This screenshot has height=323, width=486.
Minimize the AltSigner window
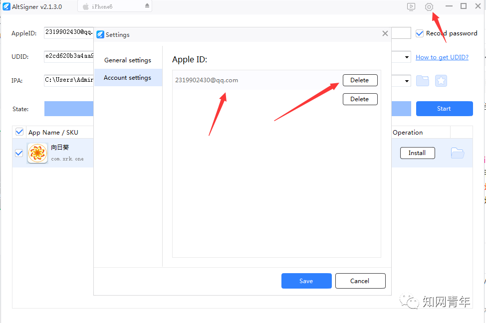(449, 6)
